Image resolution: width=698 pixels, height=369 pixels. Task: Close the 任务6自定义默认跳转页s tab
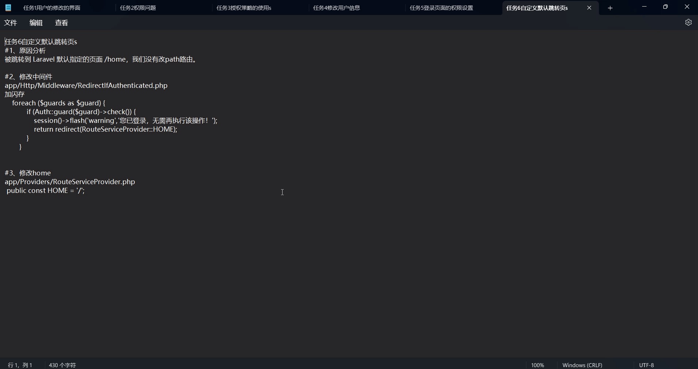(x=589, y=8)
